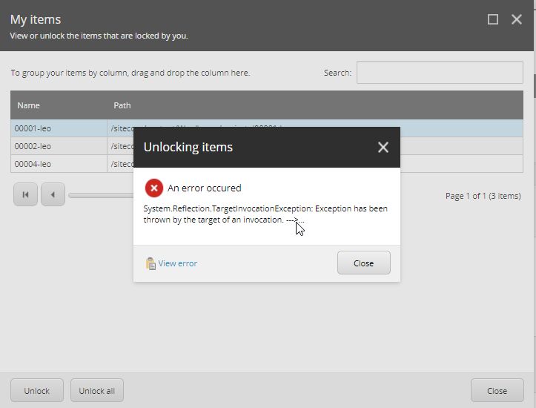Click Close in the My items window

(497, 390)
